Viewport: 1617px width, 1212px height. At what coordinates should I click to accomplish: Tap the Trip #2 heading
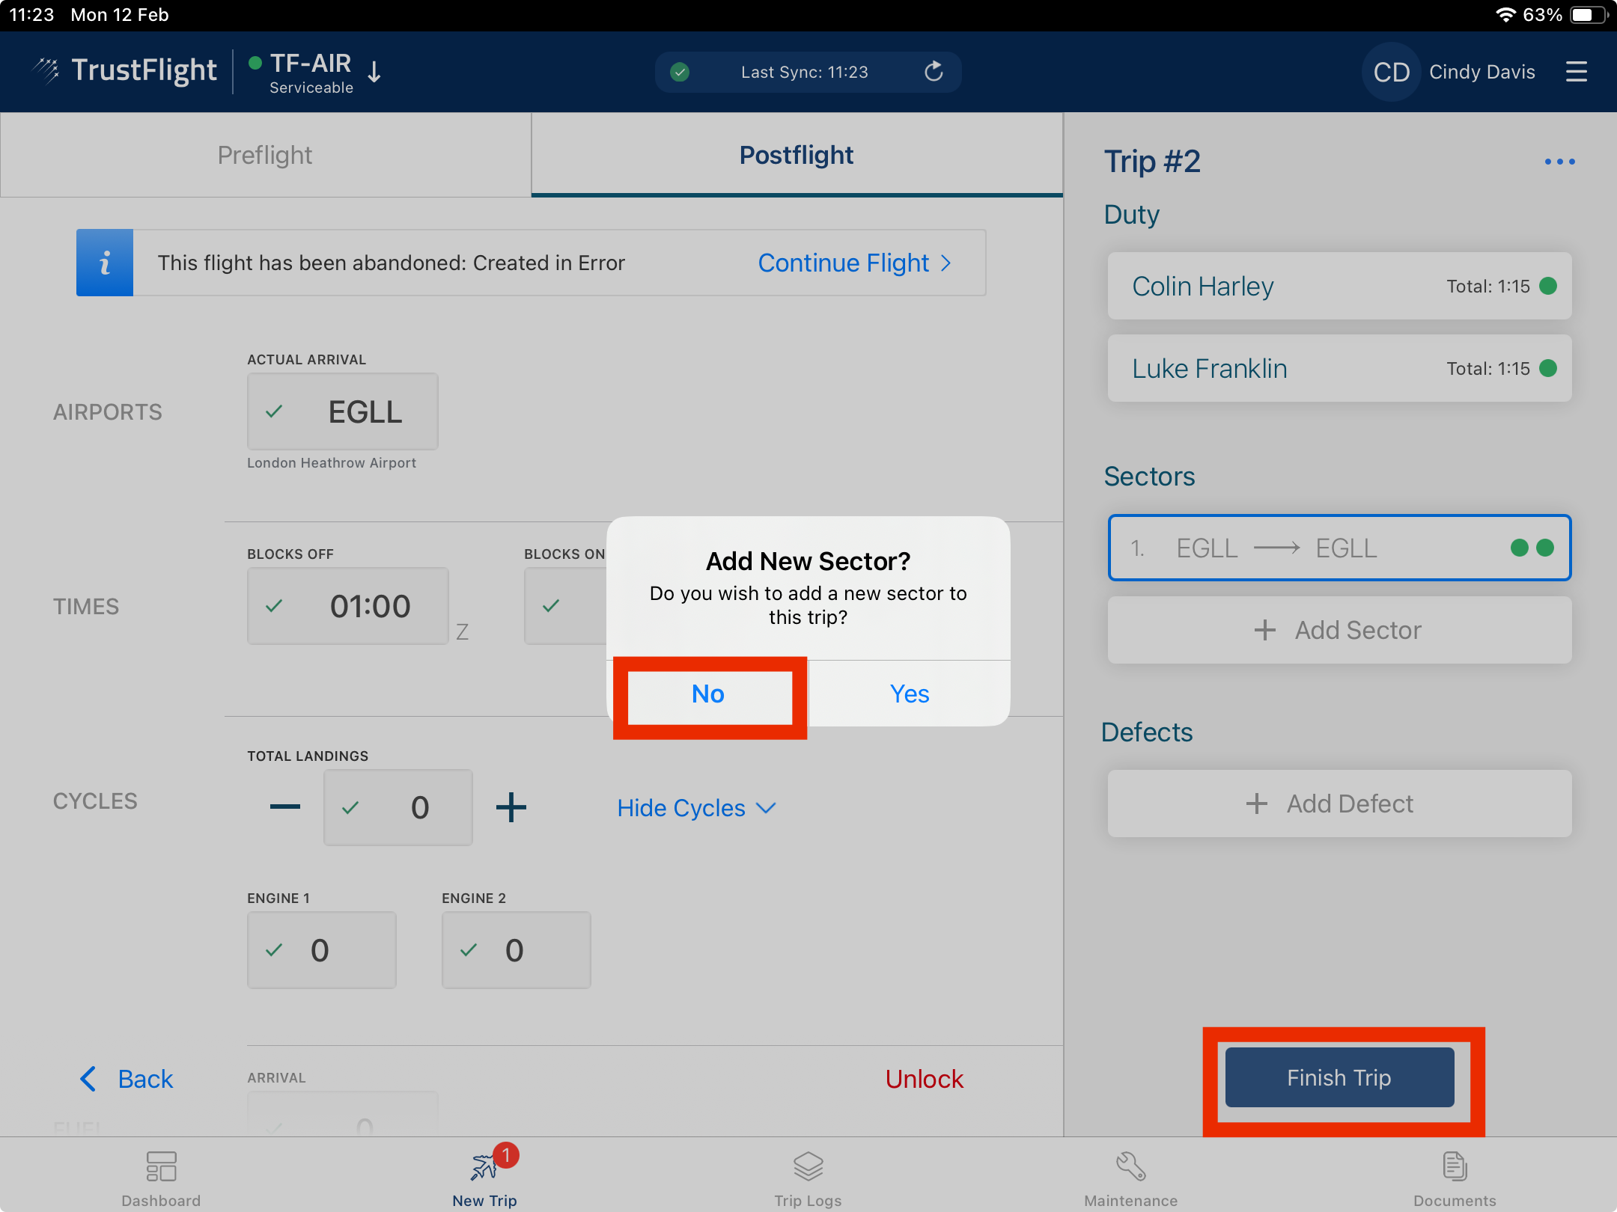(1152, 161)
